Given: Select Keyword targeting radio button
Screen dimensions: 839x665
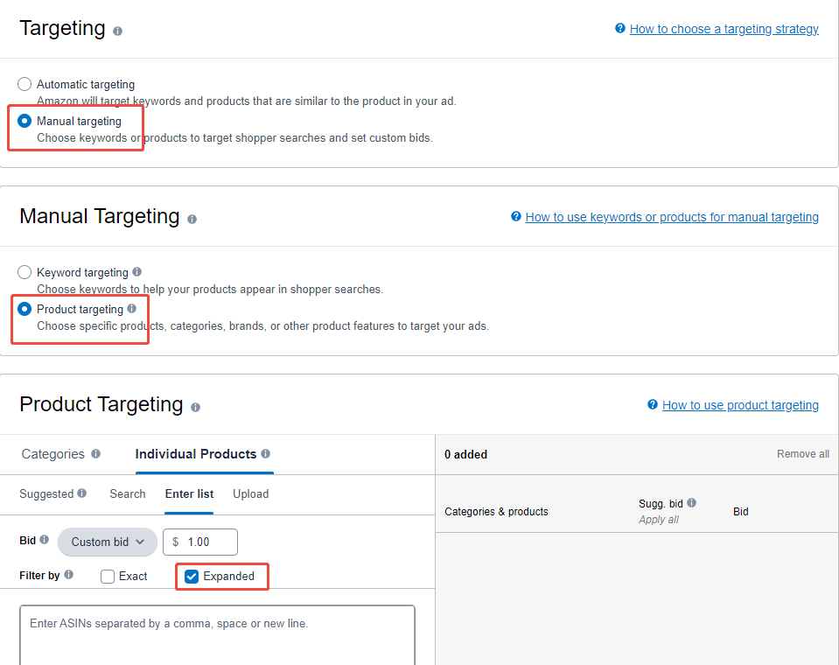Looking at the screenshot, I should pos(24,272).
